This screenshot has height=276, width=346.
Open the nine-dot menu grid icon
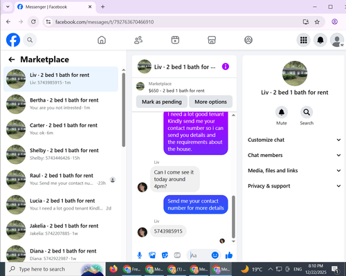click(303, 40)
